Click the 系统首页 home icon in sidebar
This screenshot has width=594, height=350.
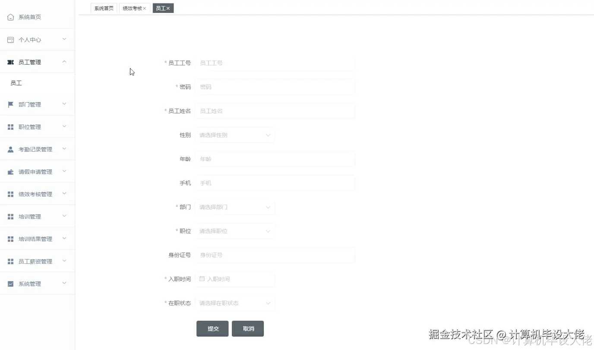coord(10,17)
